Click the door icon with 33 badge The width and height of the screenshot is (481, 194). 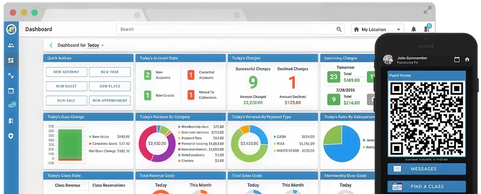427,28
